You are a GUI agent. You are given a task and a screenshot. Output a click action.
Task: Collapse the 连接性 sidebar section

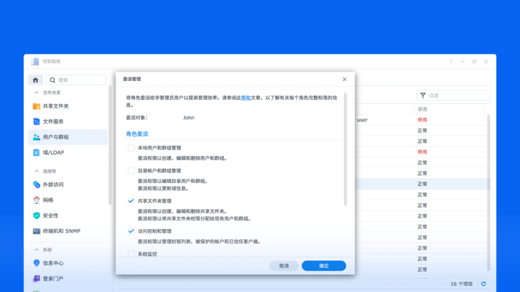coord(36,171)
